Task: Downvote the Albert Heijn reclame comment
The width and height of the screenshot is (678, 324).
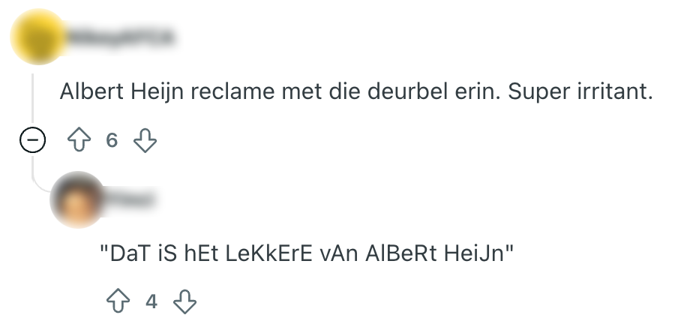Action: click(x=144, y=140)
